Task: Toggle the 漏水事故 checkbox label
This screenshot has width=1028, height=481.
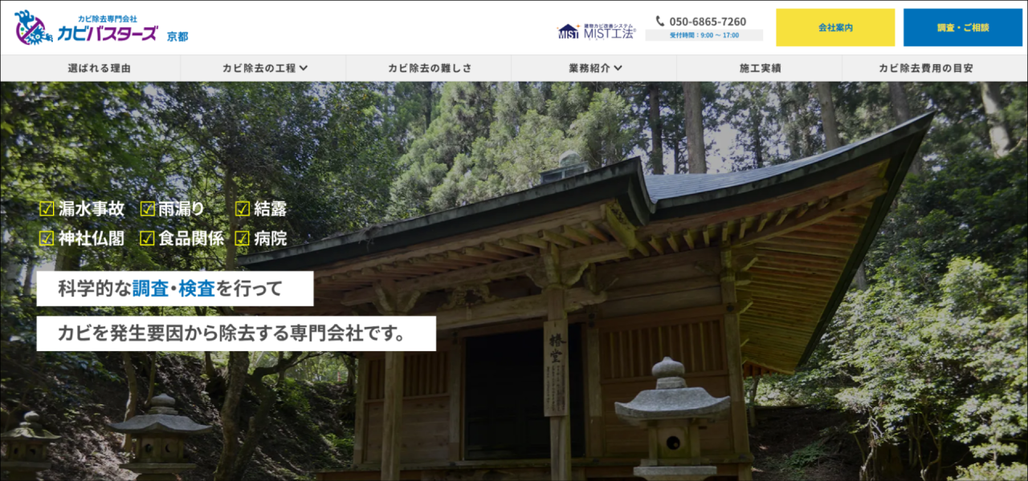Action: coord(94,208)
